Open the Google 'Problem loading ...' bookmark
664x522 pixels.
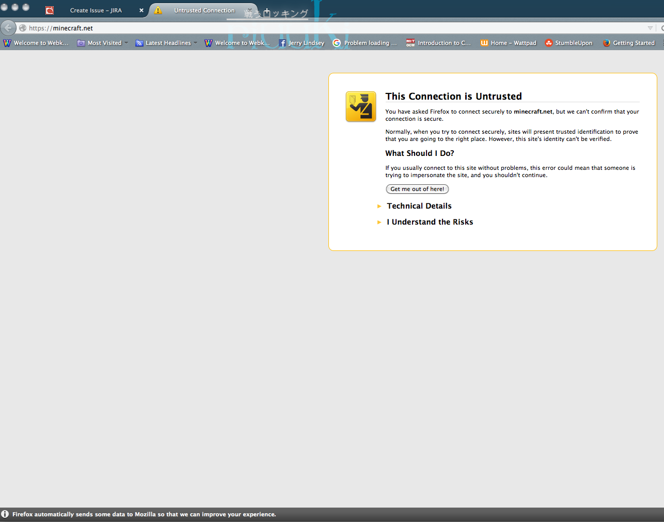365,43
